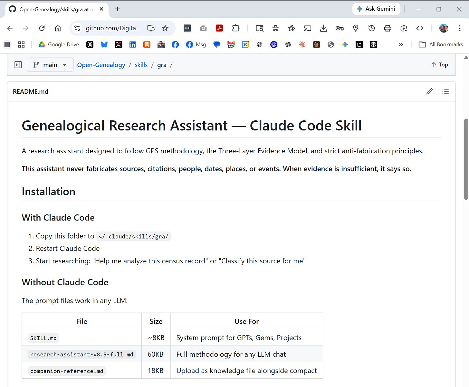Open the LinkedIn bookmark
The image size is (469, 387).
pyautogui.click(x=132, y=44)
